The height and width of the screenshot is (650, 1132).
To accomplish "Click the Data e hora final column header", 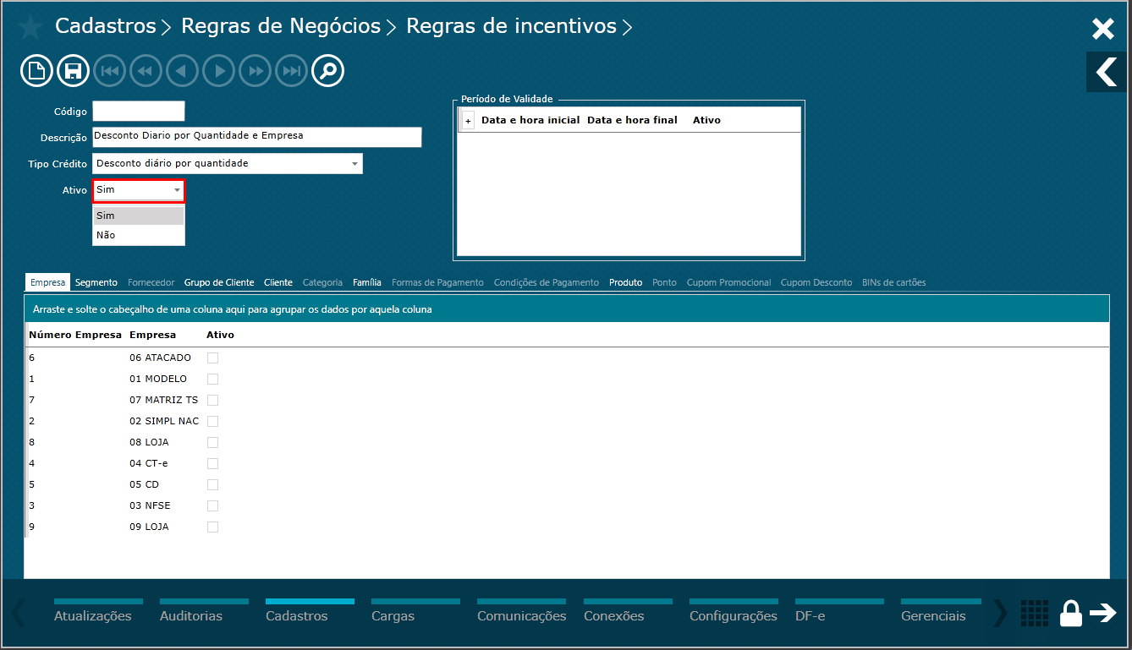I will coord(632,120).
